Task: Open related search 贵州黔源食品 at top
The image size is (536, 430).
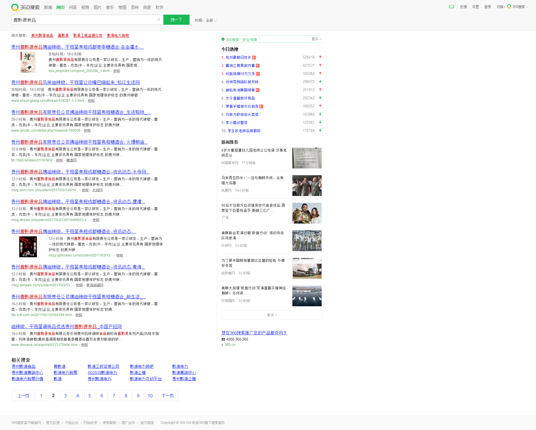Action: coord(42,35)
